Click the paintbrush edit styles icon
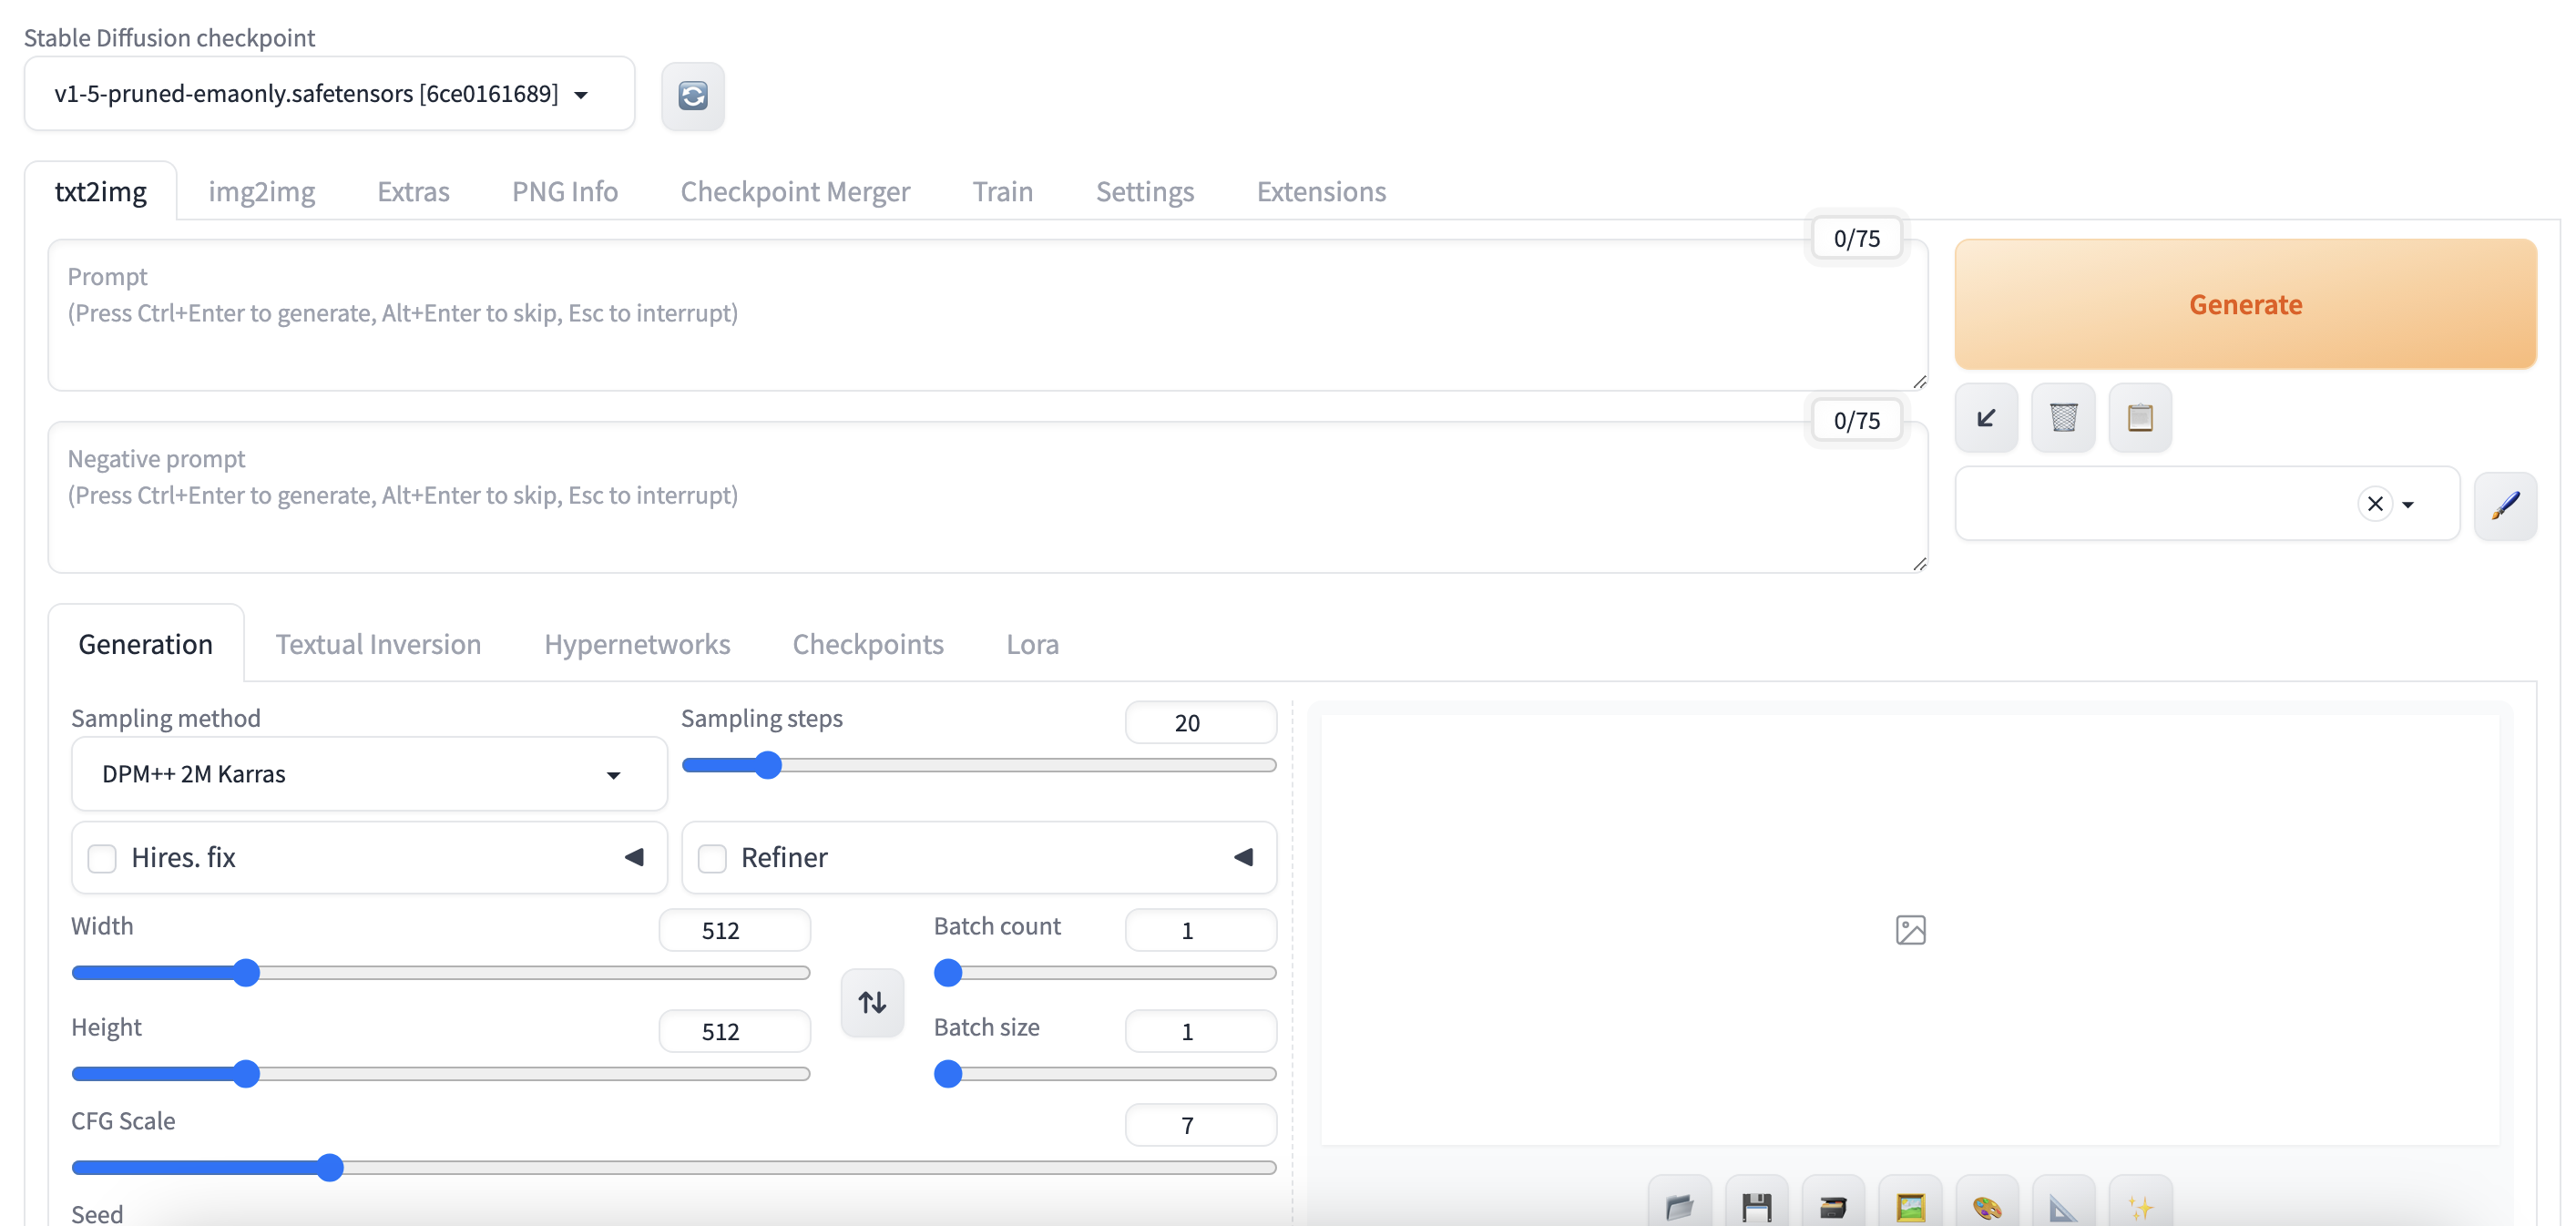This screenshot has width=2576, height=1226. (x=2504, y=506)
